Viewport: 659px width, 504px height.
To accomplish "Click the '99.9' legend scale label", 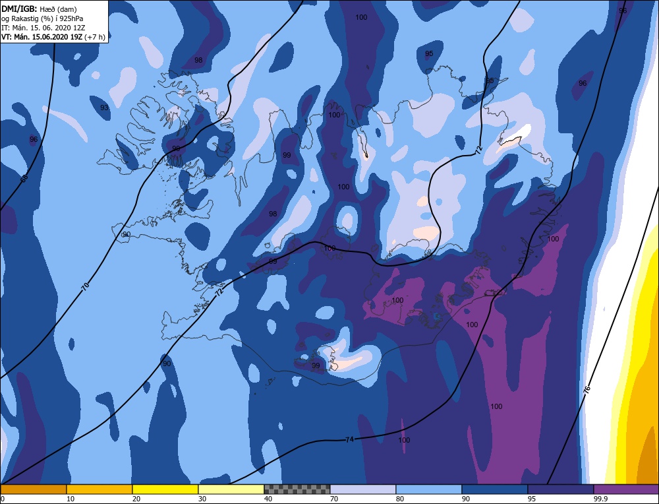I will point(600,499).
